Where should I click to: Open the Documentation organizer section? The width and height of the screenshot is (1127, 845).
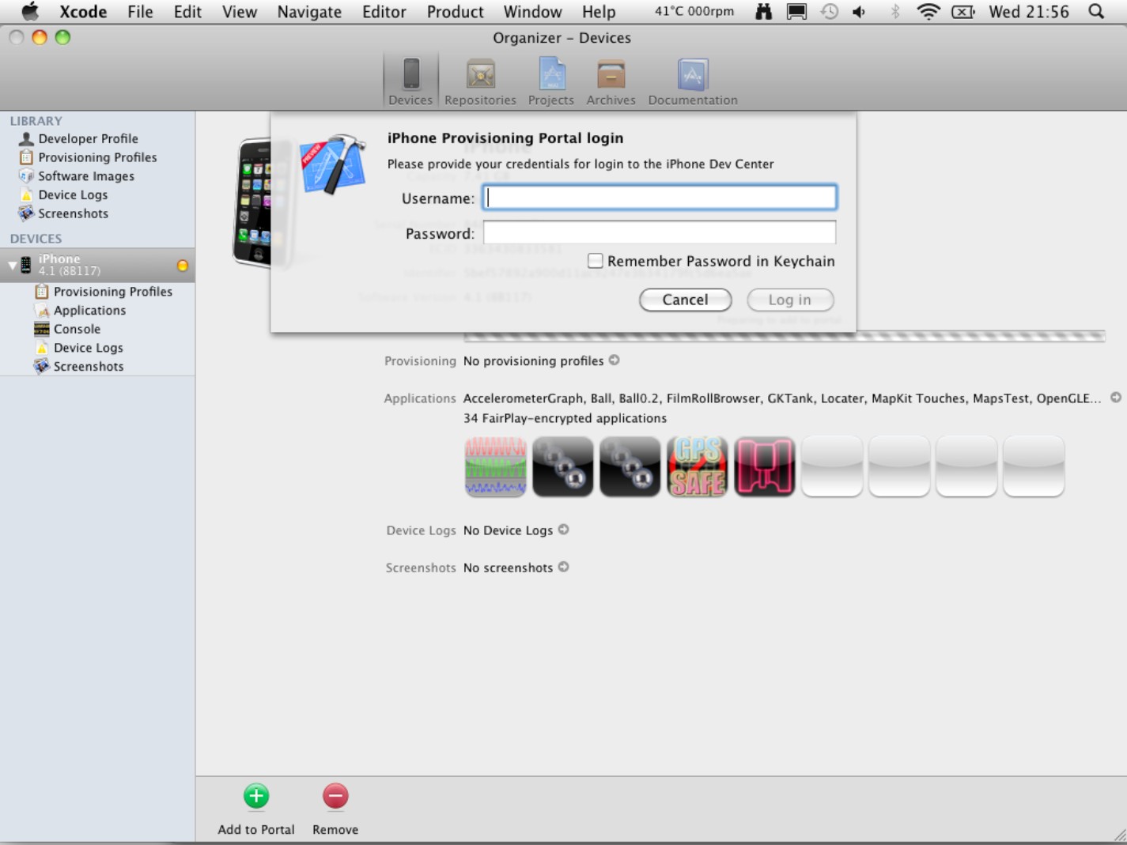pyautogui.click(x=693, y=81)
